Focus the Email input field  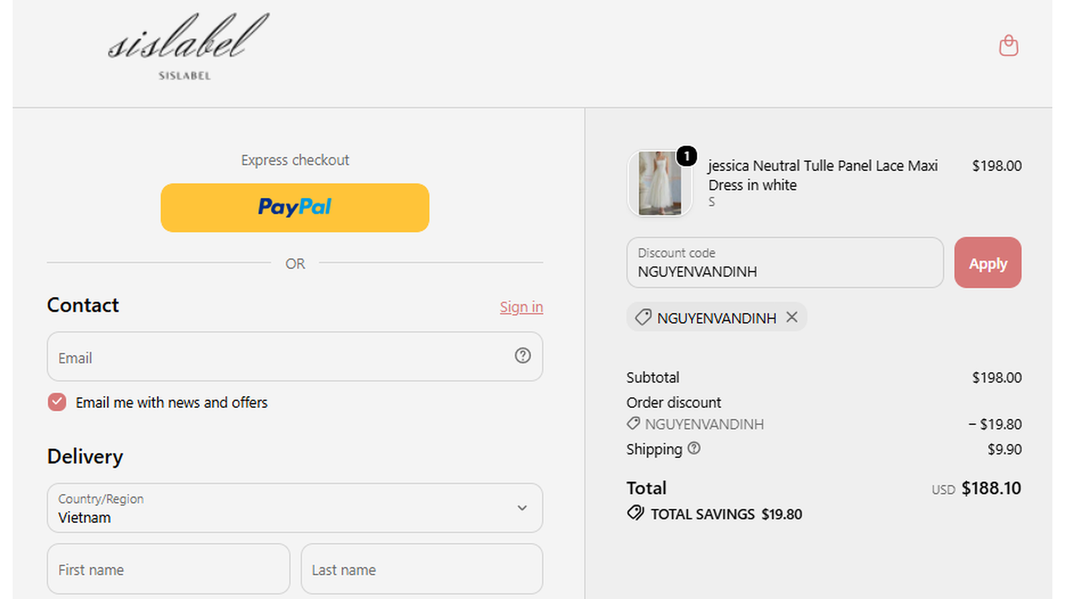[x=295, y=357]
